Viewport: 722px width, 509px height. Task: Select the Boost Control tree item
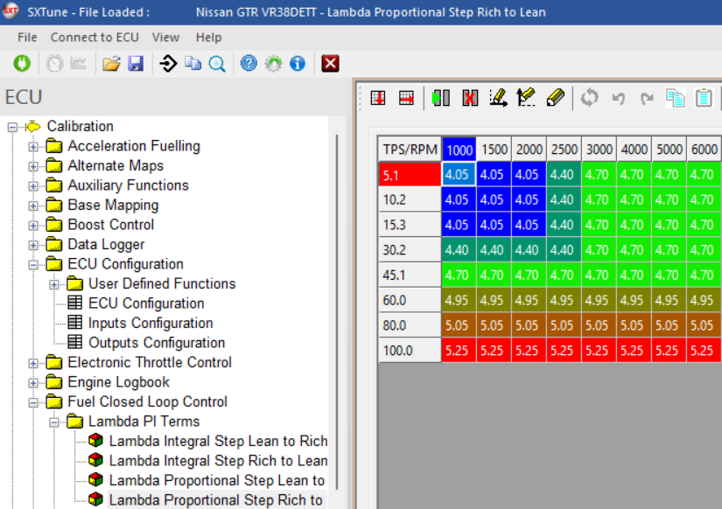110,225
